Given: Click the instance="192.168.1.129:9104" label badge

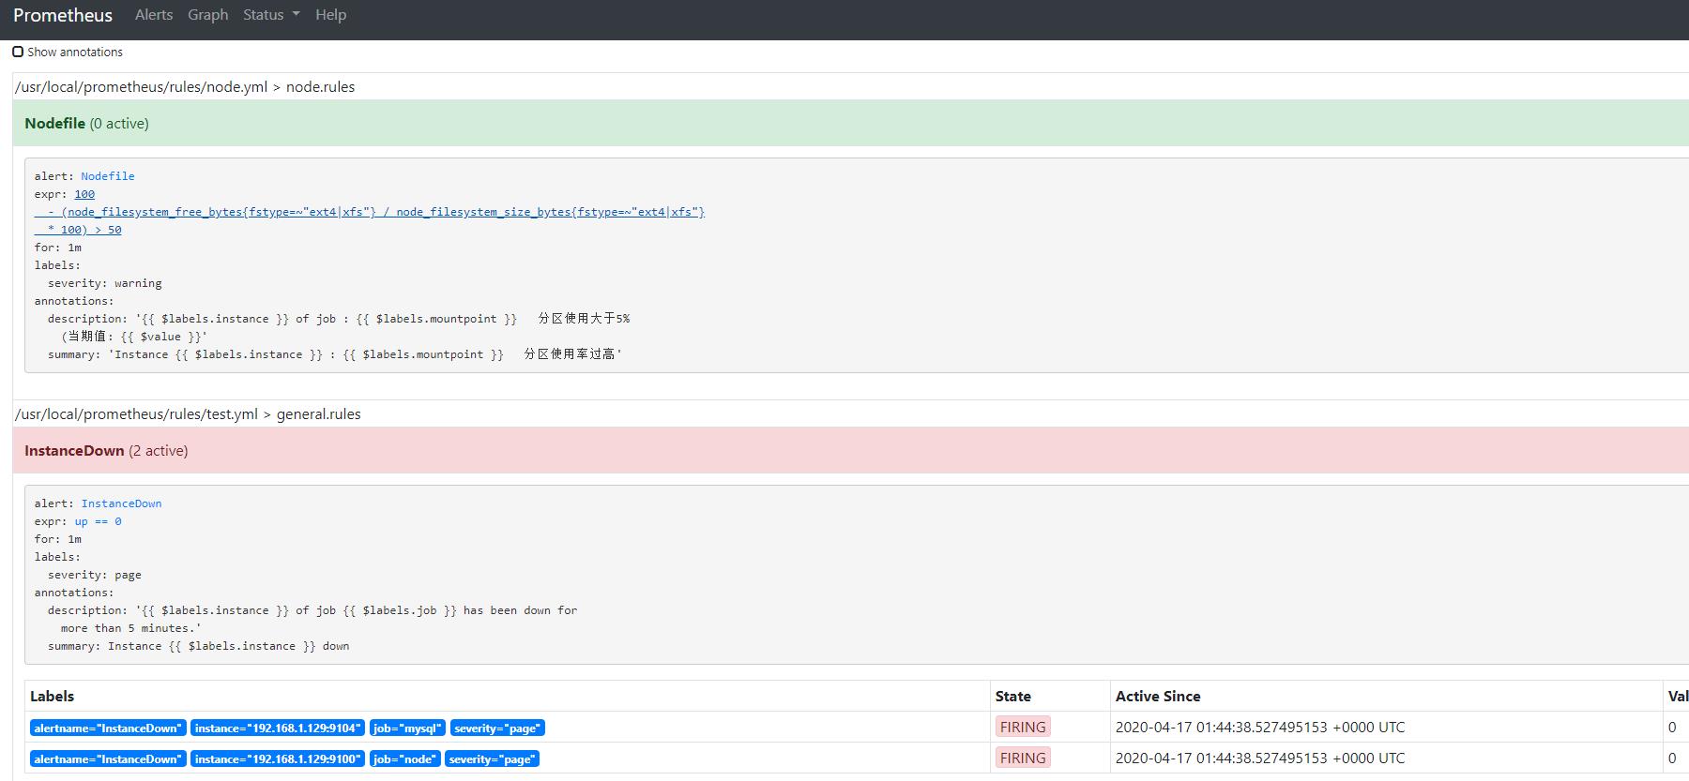Looking at the screenshot, I should point(278,728).
